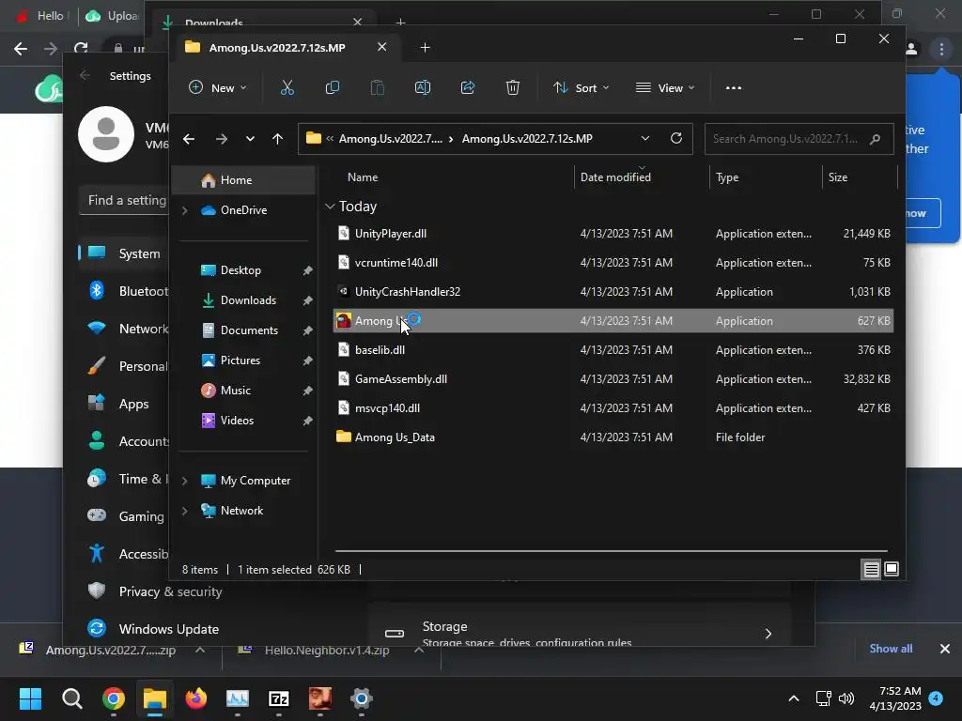962x721 pixels.
Task: Open Chrome from the taskbar
Action: 114,698
